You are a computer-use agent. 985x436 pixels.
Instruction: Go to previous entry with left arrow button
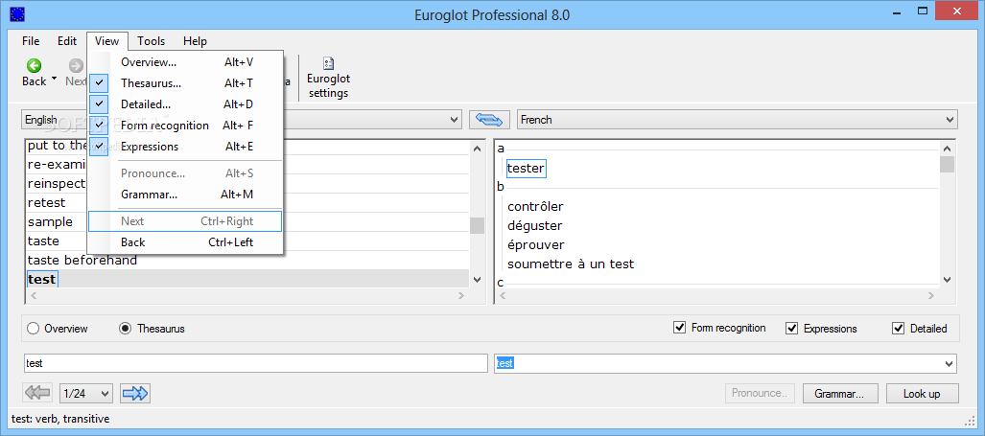(x=37, y=393)
